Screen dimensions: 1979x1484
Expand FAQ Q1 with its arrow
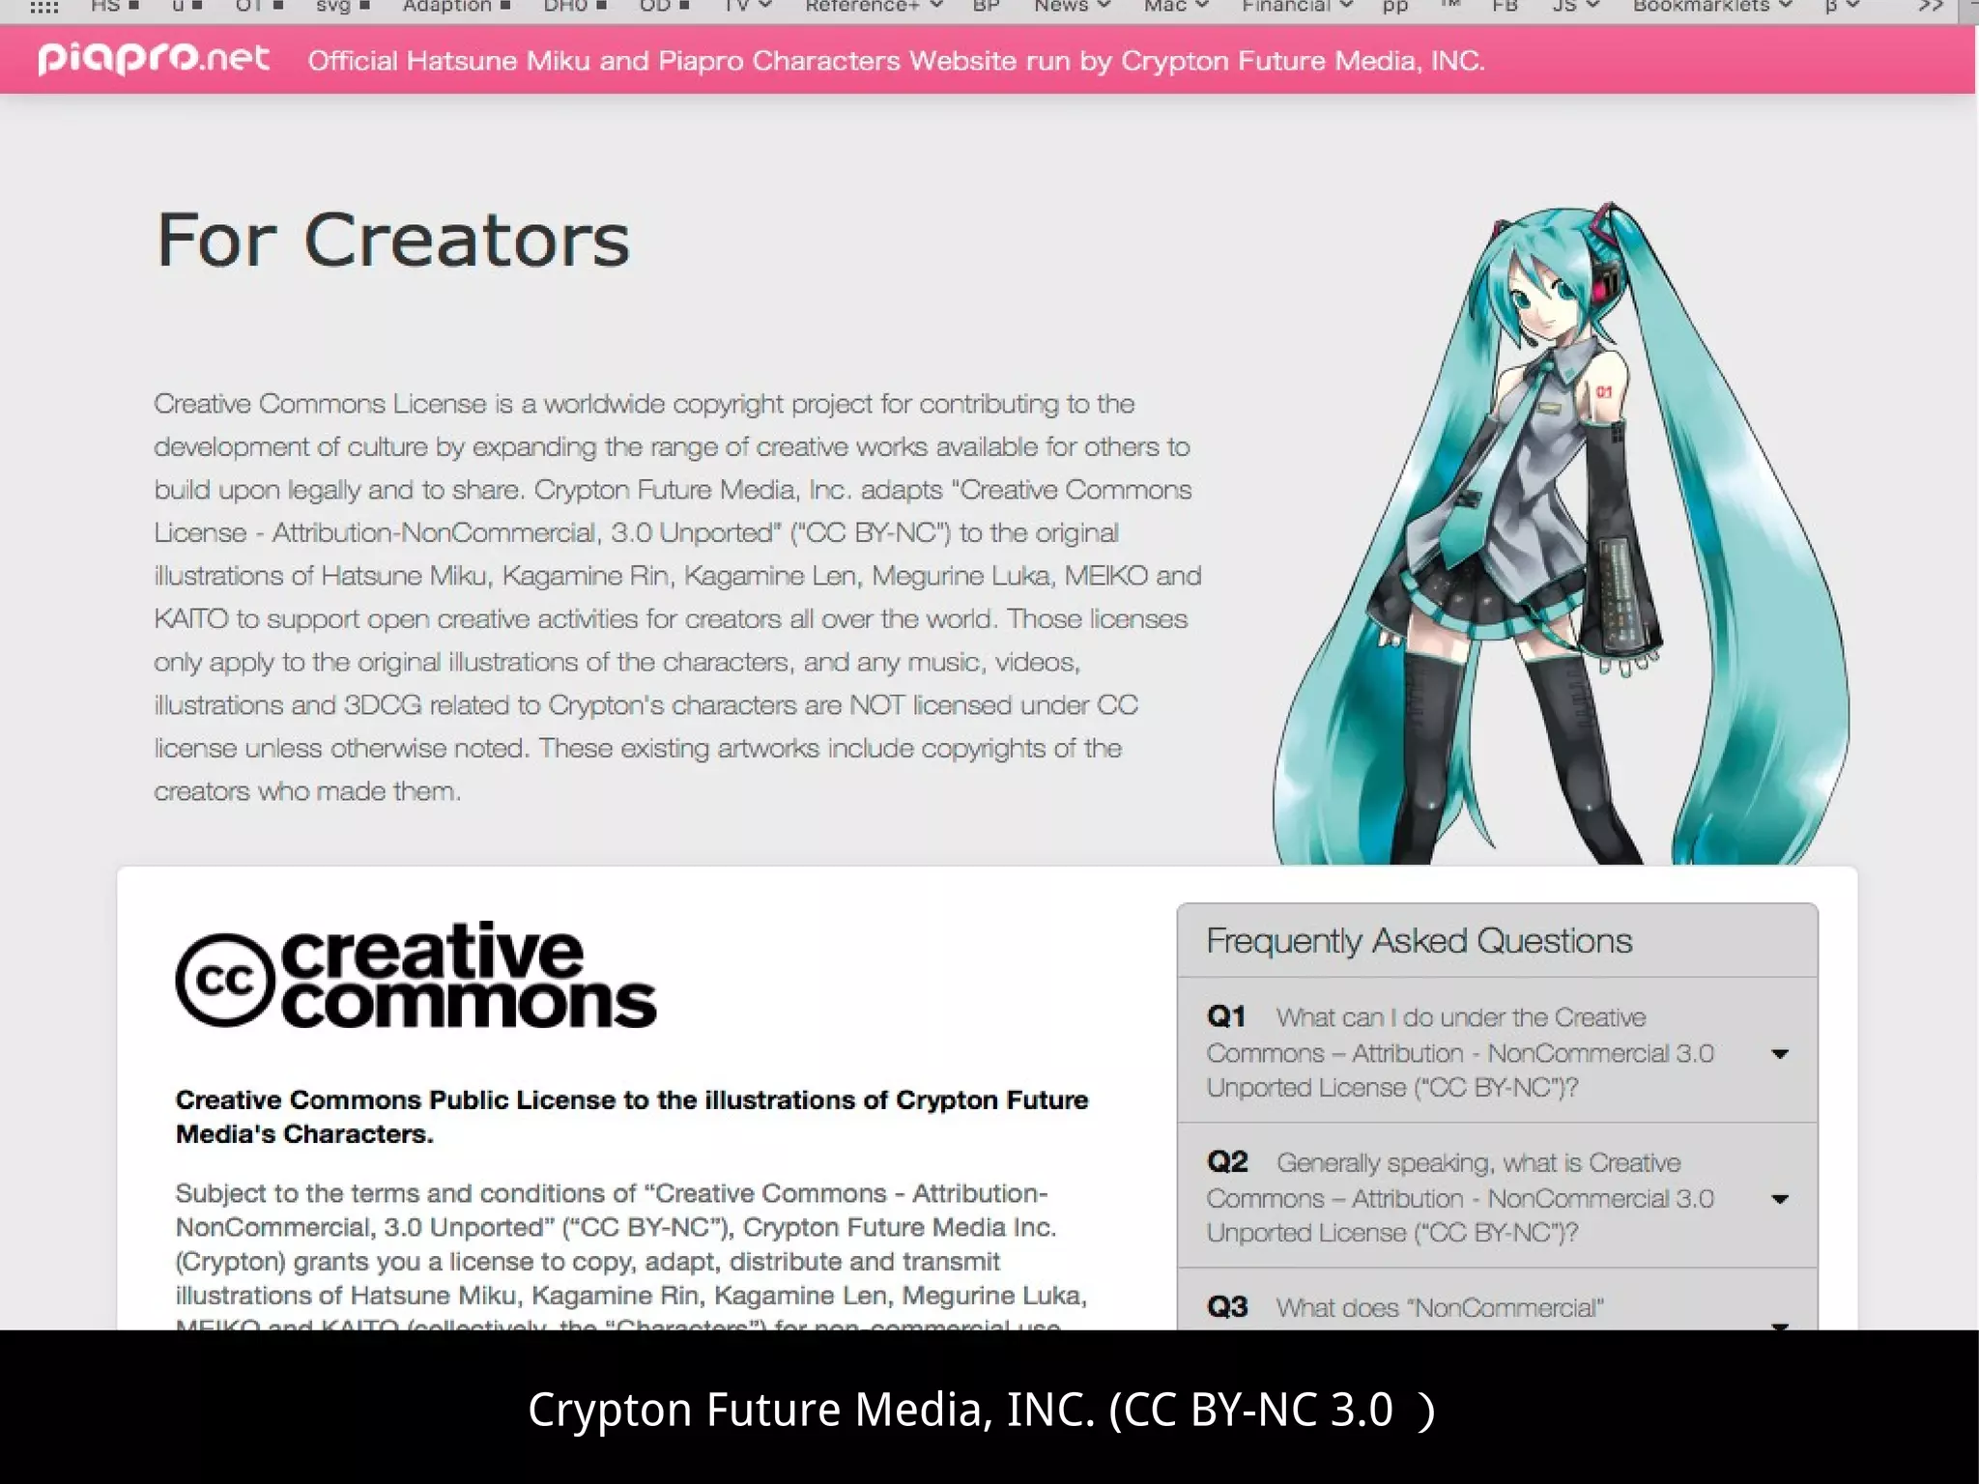pos(1780,1053)
